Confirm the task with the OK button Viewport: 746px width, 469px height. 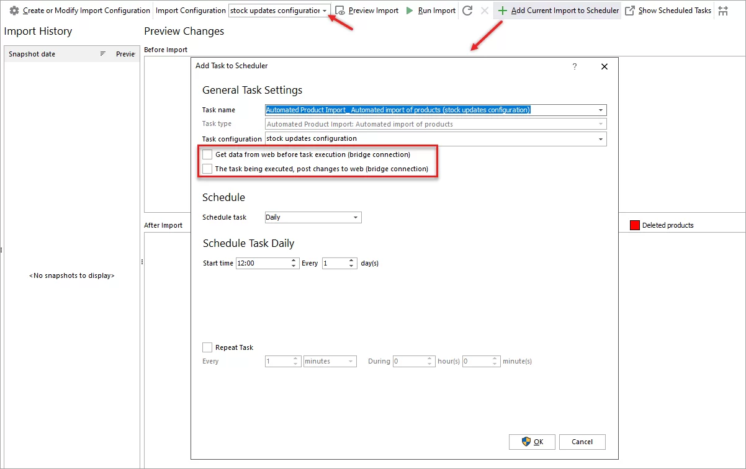coord(532,442)
